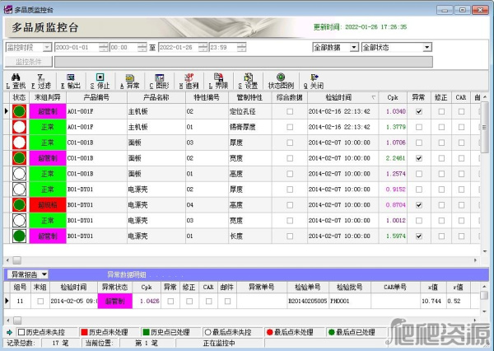Click the 产品编号 column header
Image resolution: width=494 pixels, height=351 pixels.
(96, 97)
